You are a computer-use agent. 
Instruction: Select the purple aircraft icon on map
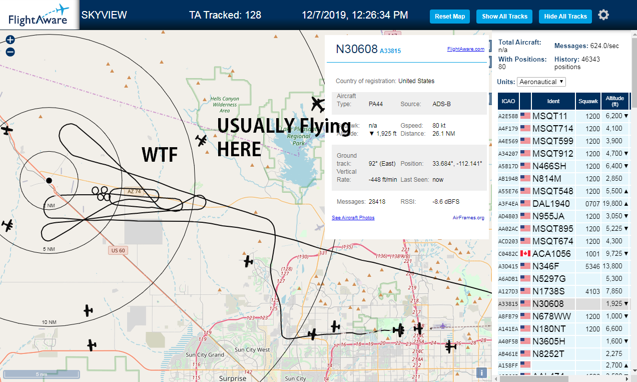coord(442,326)
